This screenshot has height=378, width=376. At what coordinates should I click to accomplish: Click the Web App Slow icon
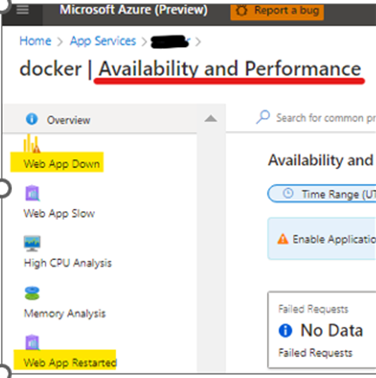coord(33,193)
